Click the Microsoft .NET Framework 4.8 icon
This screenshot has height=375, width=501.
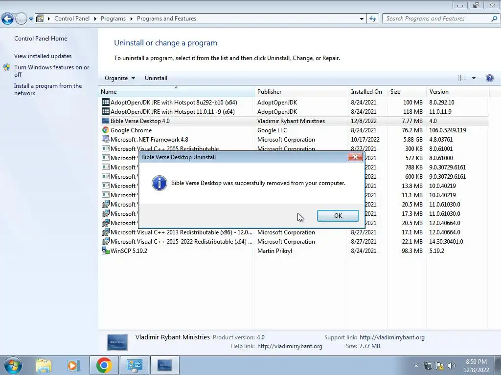pos(106,139)
